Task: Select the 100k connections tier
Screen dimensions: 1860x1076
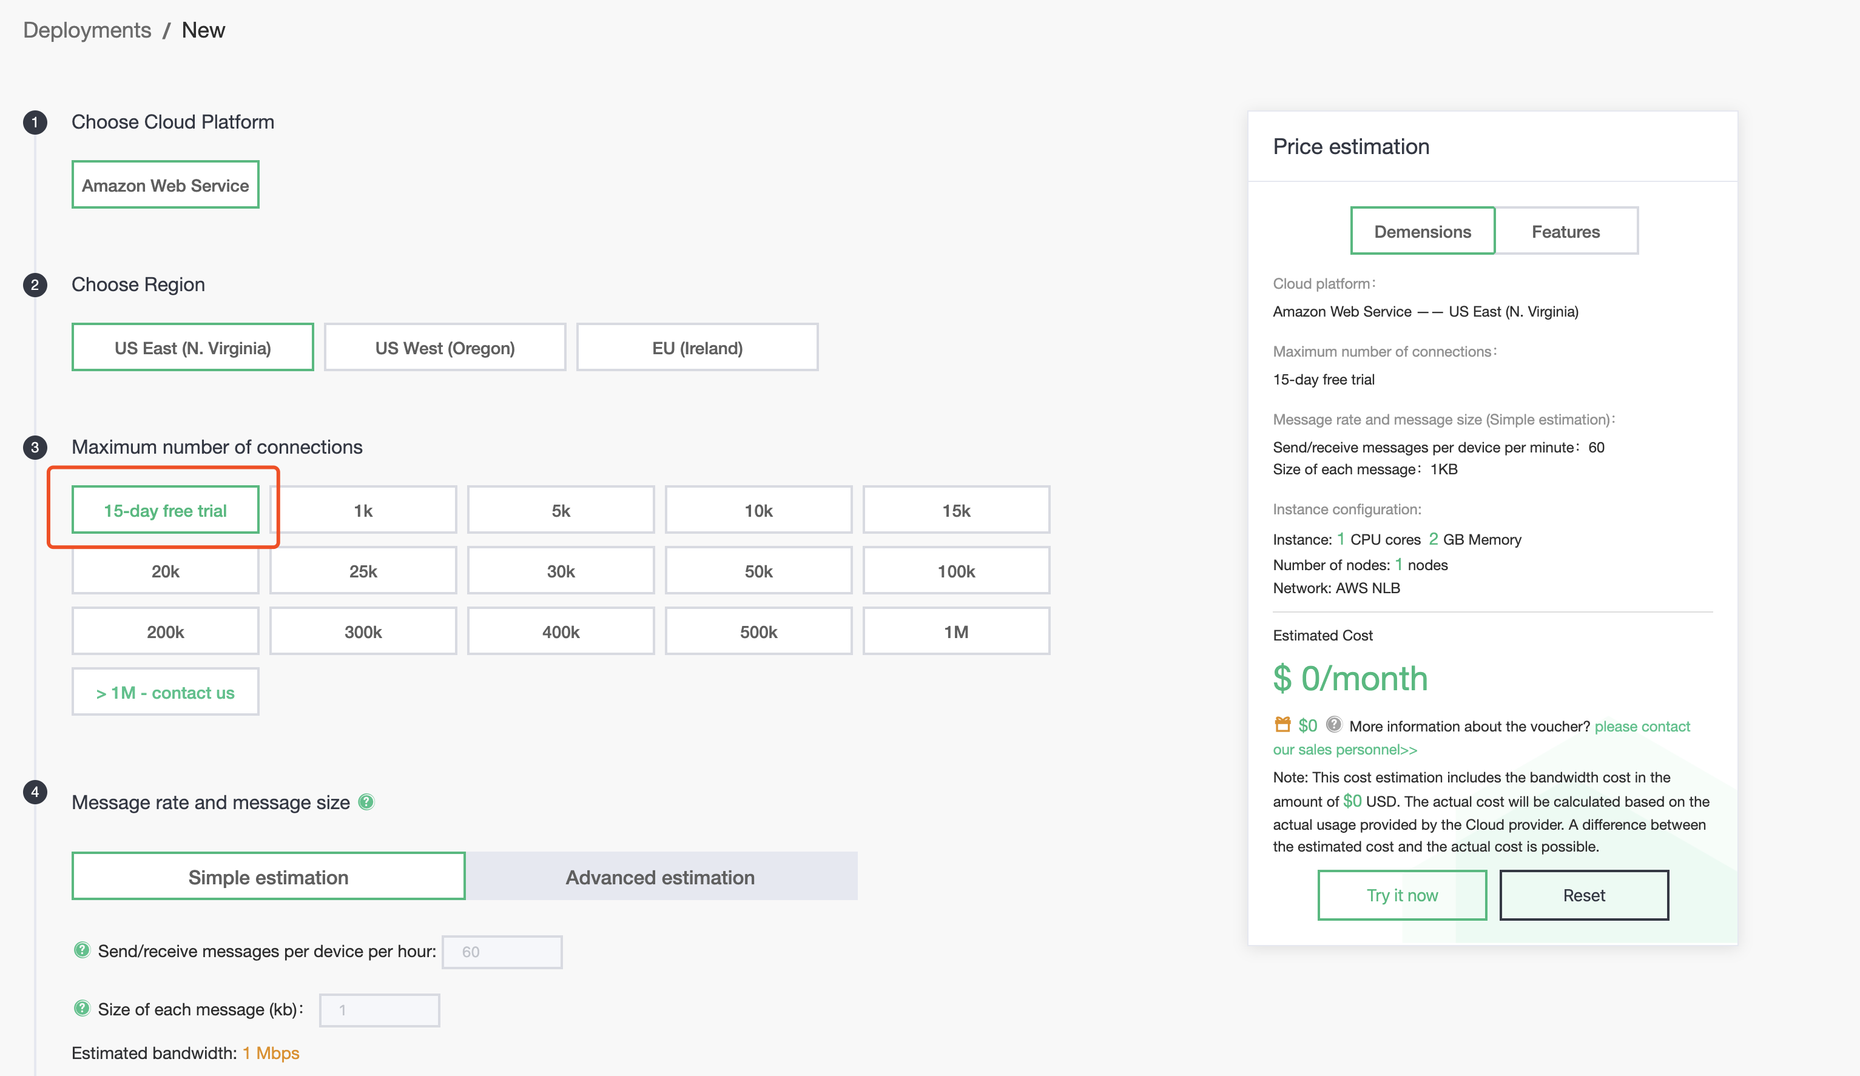Action: [x=955, y=570]
